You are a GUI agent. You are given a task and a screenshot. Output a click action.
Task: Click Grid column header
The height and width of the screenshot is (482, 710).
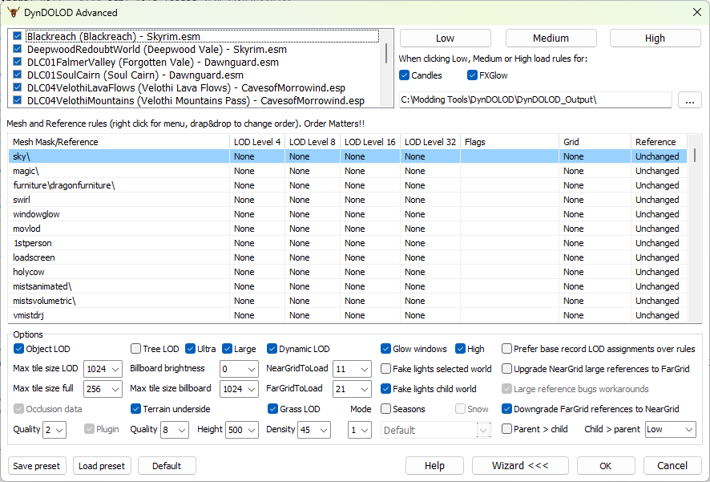point(595,142)
